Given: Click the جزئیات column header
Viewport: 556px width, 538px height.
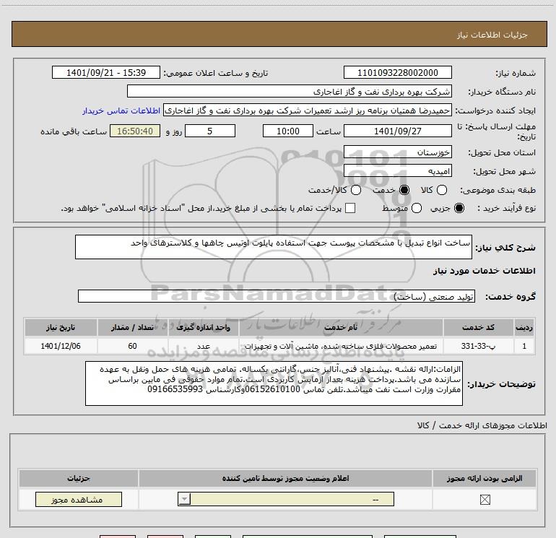Looking at the screenshot, I should tap(79, 478).
